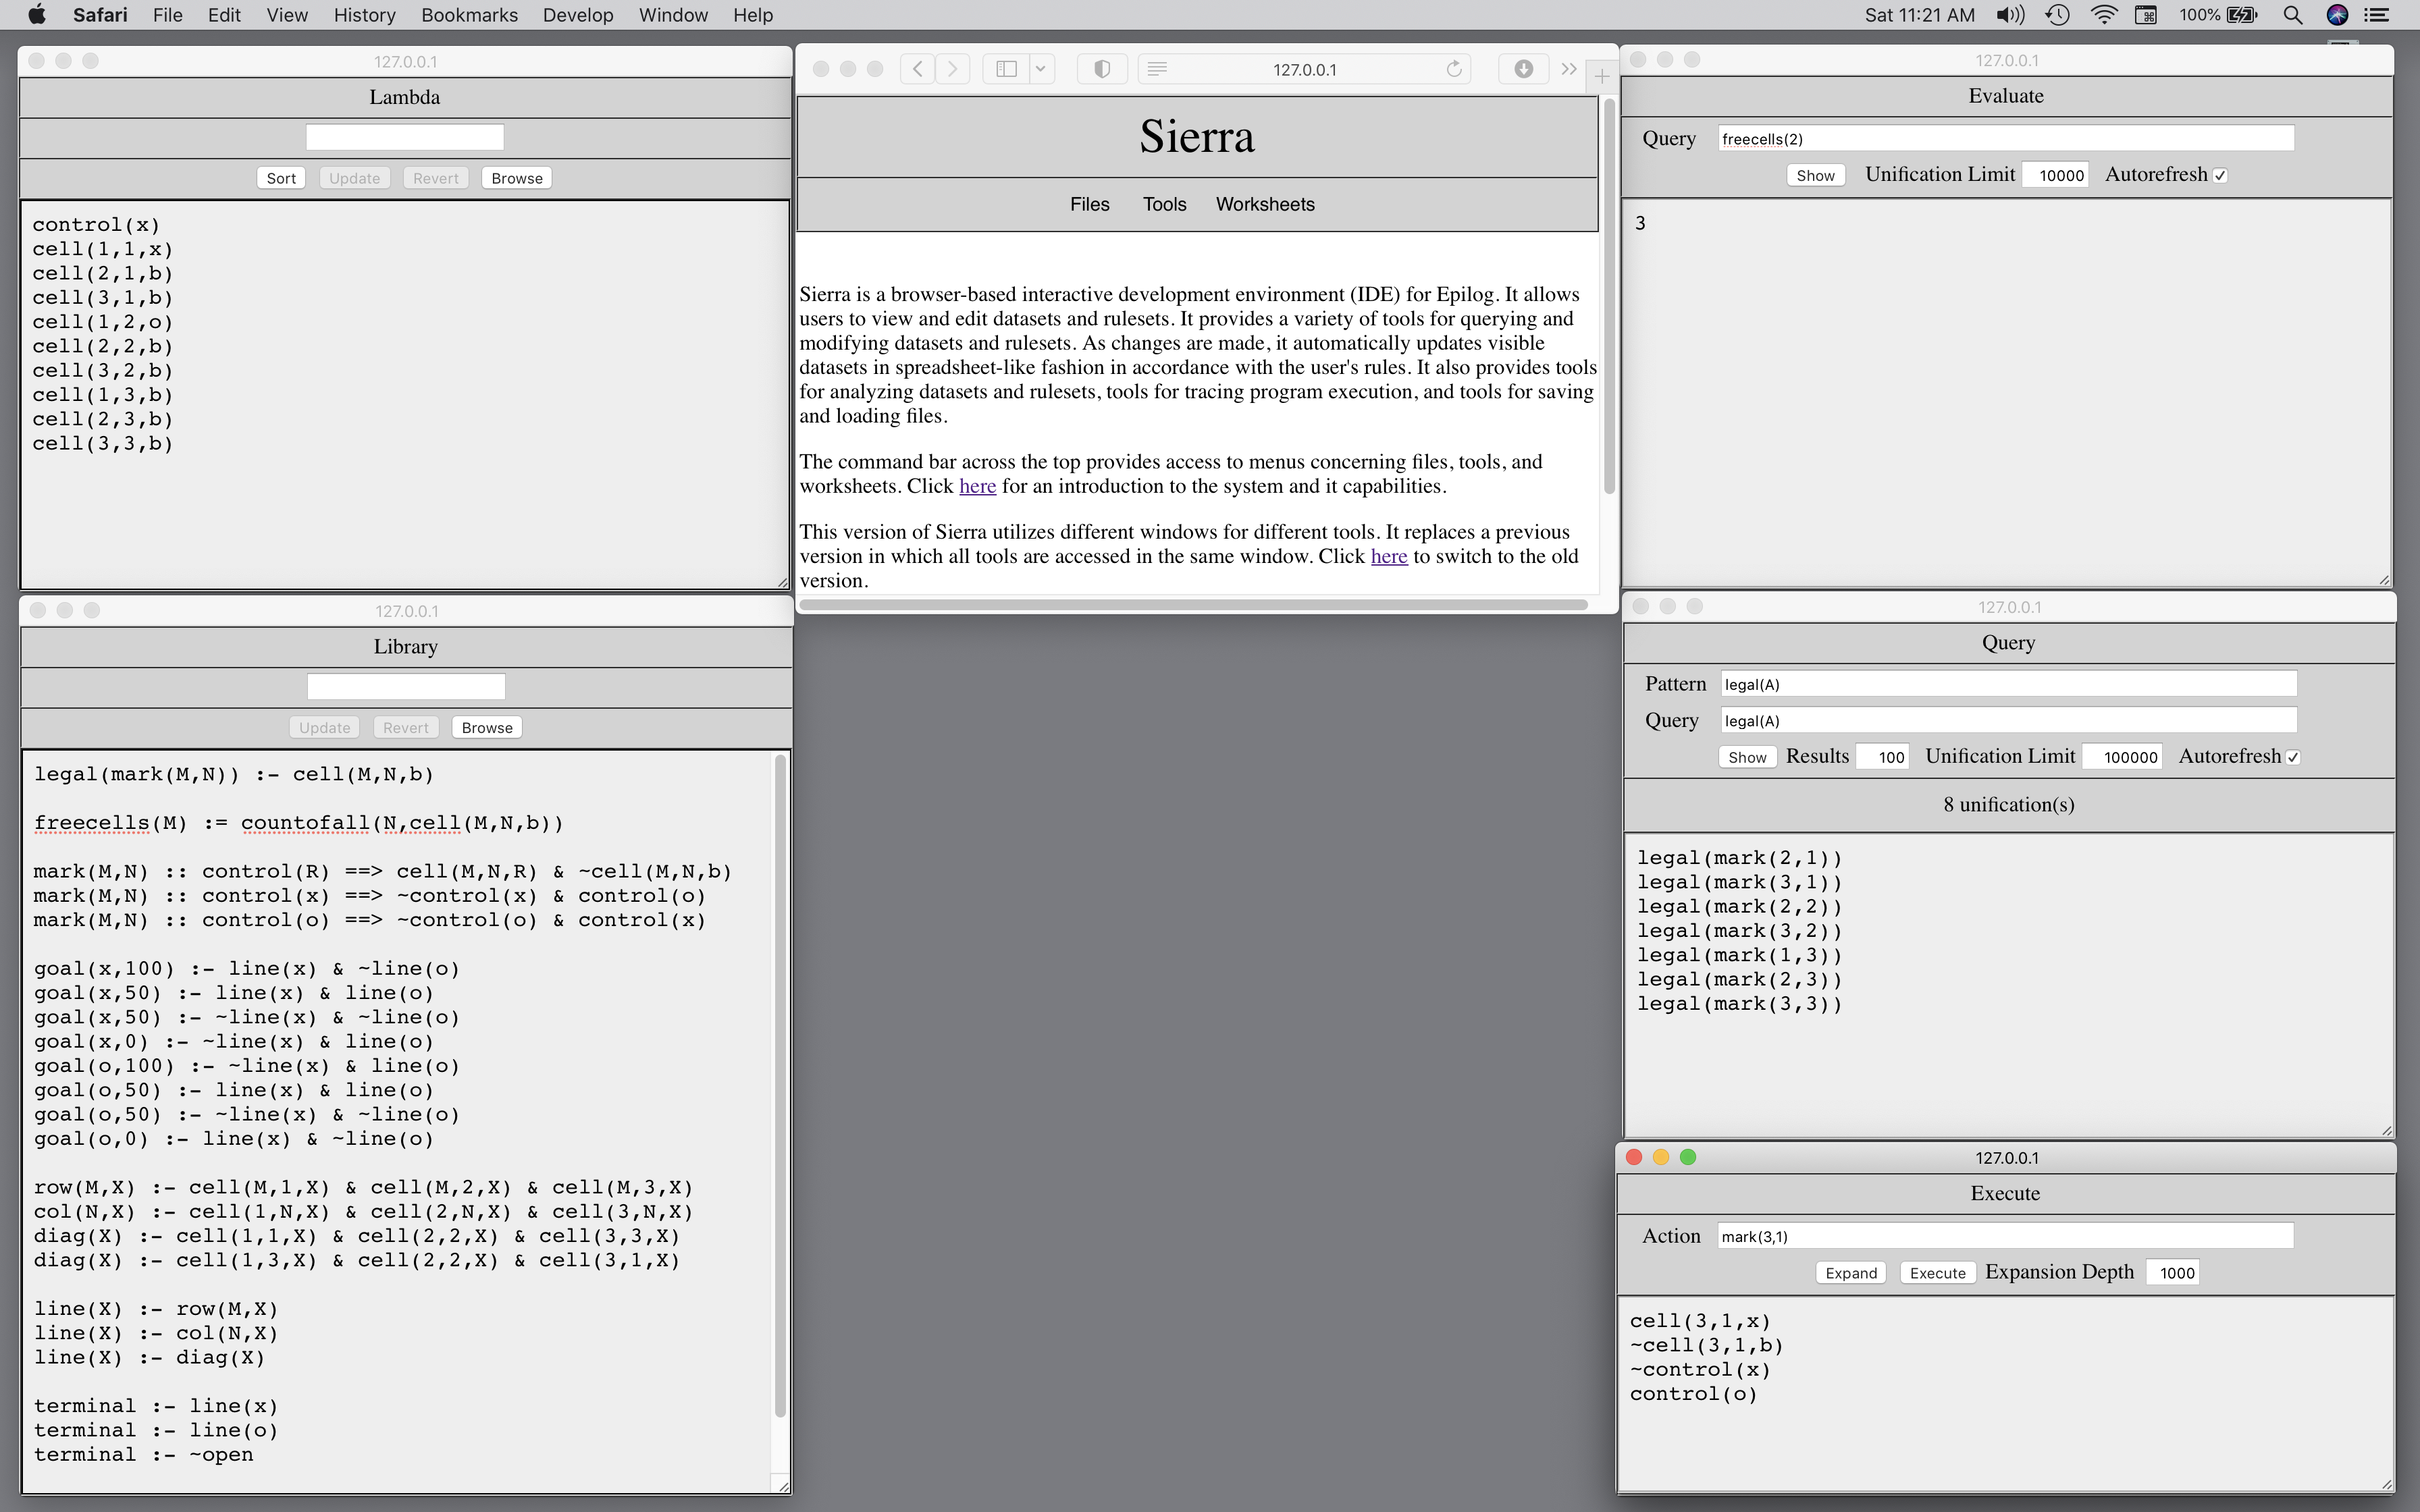Open the Worksheets menu in Sierra
This screenshot has width=2420, height=1512.
(1265, 205)
